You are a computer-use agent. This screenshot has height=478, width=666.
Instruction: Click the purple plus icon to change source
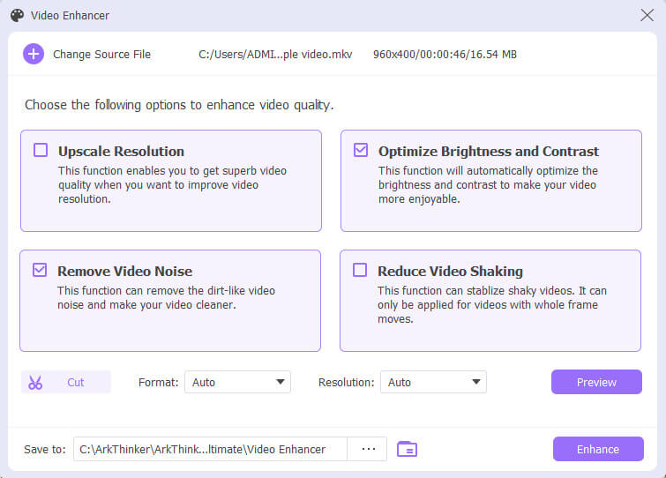click(34, 55)
